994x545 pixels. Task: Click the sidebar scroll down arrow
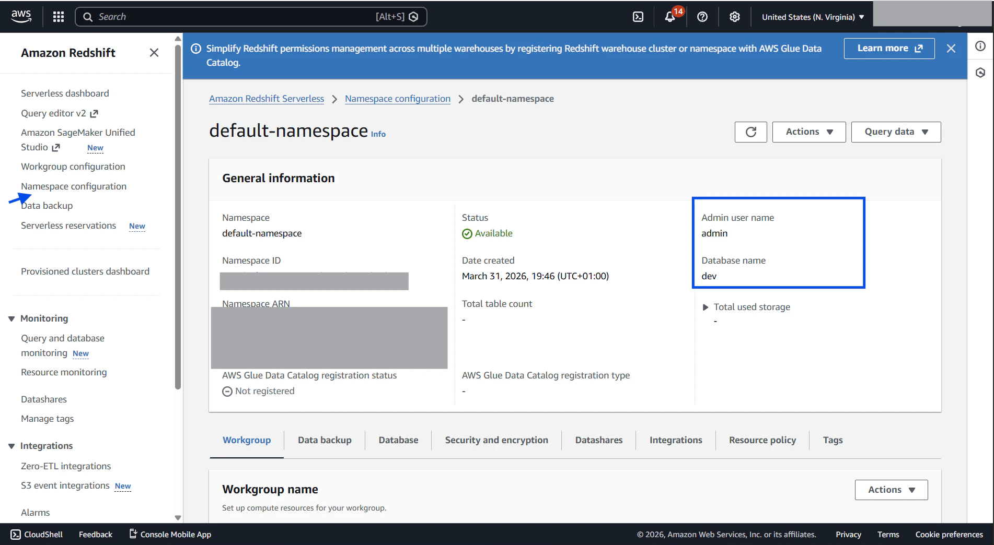[178, 518]
